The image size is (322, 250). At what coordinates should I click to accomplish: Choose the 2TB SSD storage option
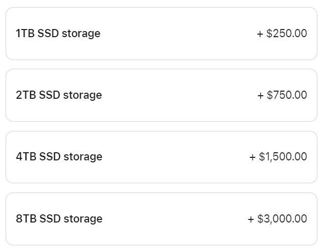[x=161, y=95]
